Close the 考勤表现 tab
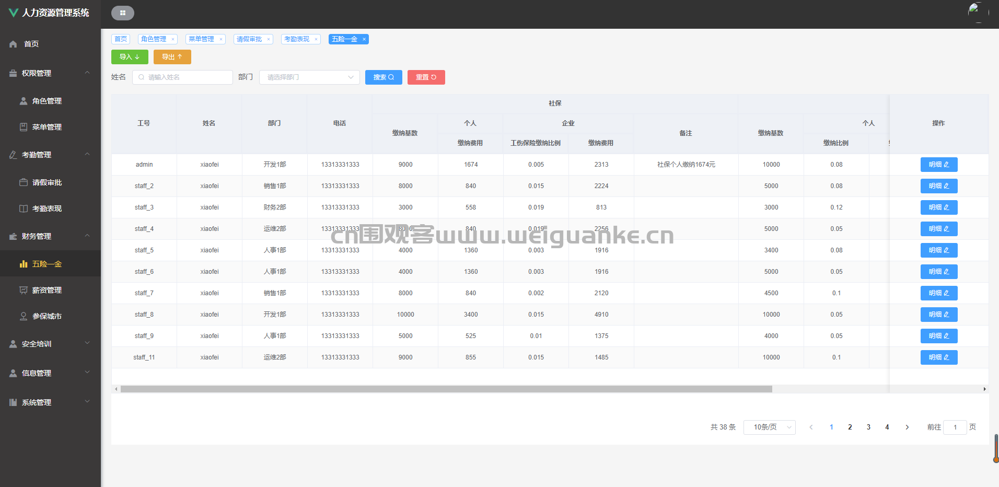This screenshot has width=999, height=487. point(316,39)
